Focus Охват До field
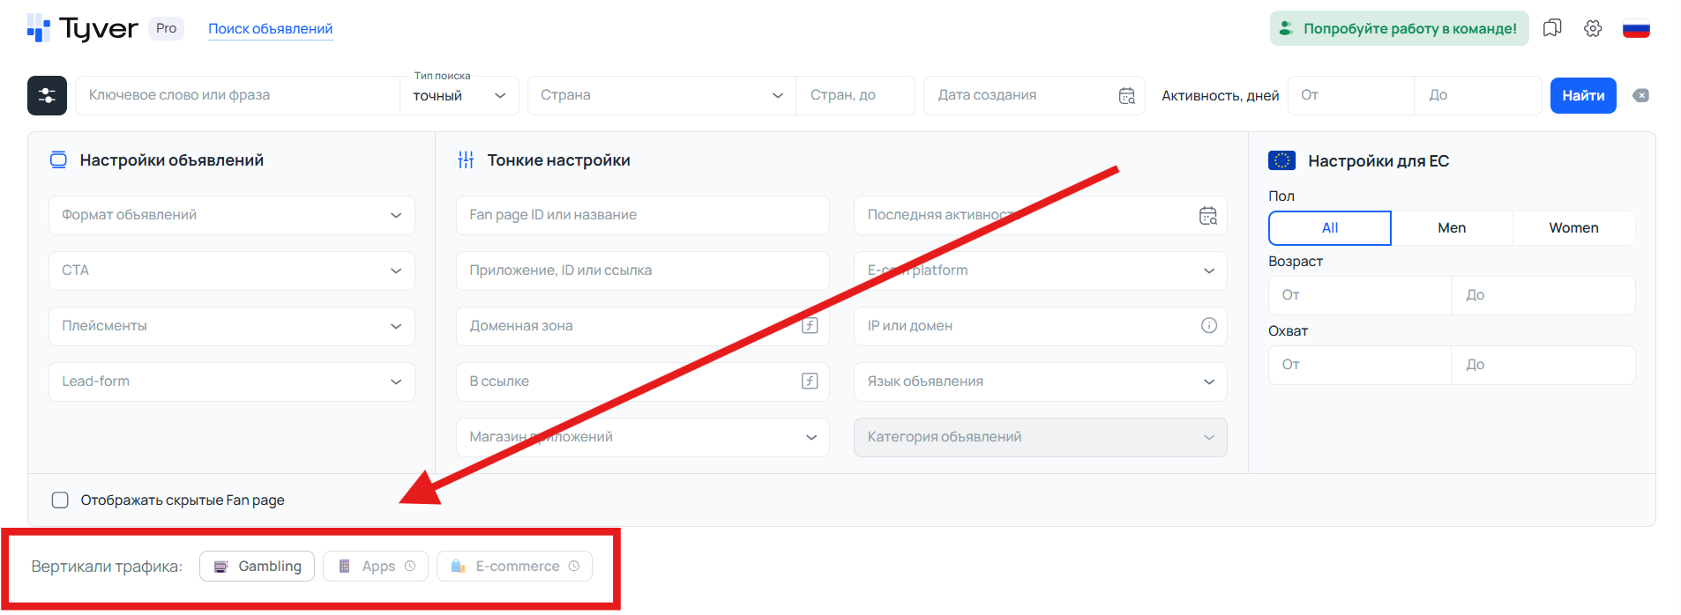This screenshot has height=615, width=1681. (x=1543, y=365)
